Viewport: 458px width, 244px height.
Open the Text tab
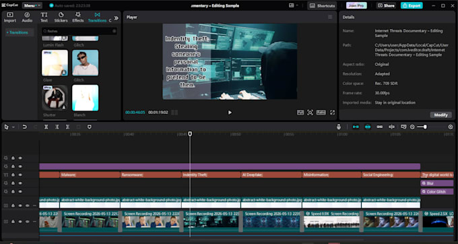(x=44, y=18)
